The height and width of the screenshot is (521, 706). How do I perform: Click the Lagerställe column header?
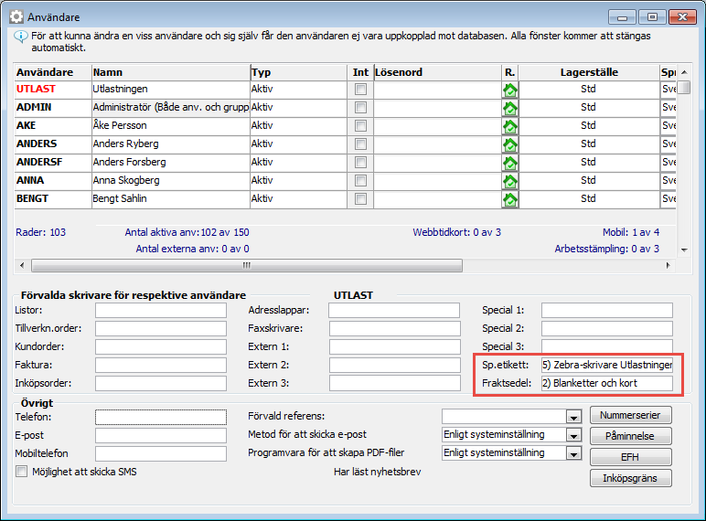(589, 72)
